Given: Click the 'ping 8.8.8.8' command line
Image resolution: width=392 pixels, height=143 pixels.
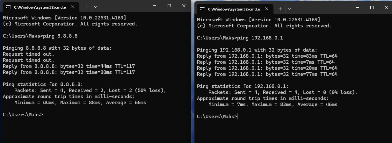Looking at the screenshot, I should coord(40,36).
